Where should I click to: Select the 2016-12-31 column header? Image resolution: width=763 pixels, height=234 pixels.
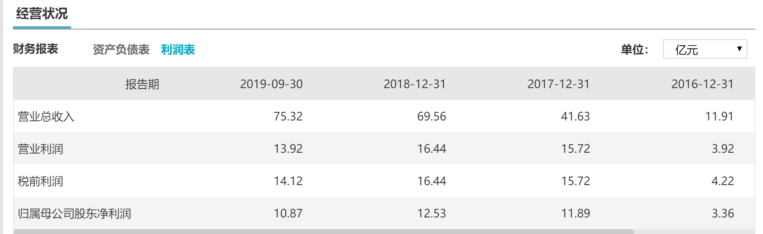702,84
